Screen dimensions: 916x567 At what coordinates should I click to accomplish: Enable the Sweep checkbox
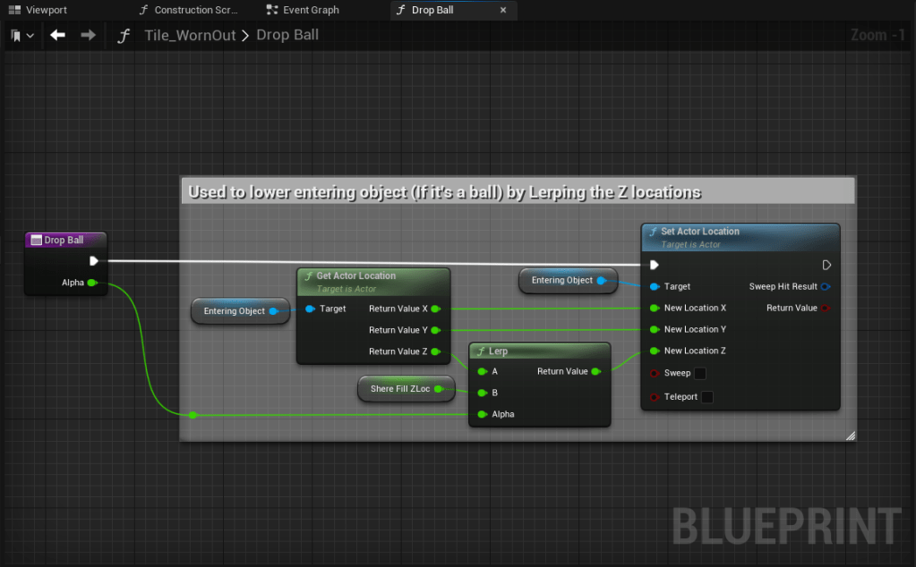coord(700,373)
